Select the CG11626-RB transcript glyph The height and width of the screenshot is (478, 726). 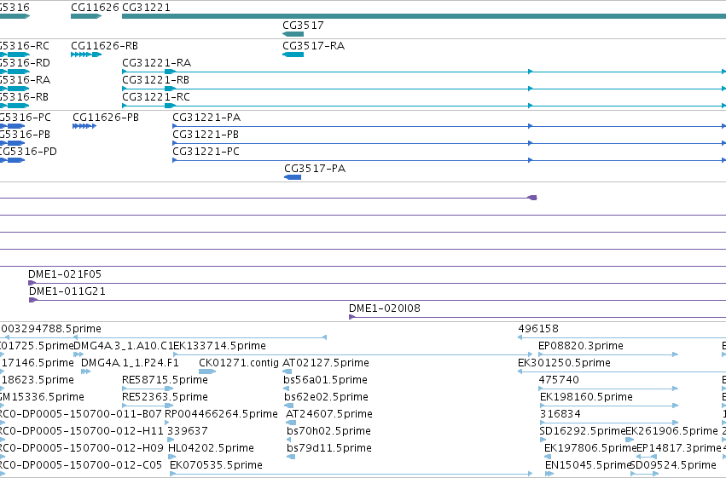pos(86,55)
